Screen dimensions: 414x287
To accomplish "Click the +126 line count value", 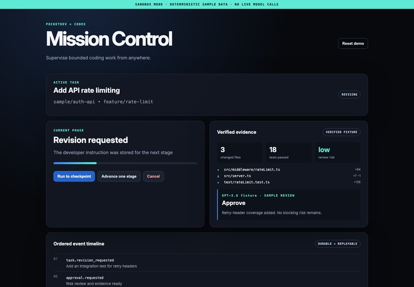I will pos(357,182).
